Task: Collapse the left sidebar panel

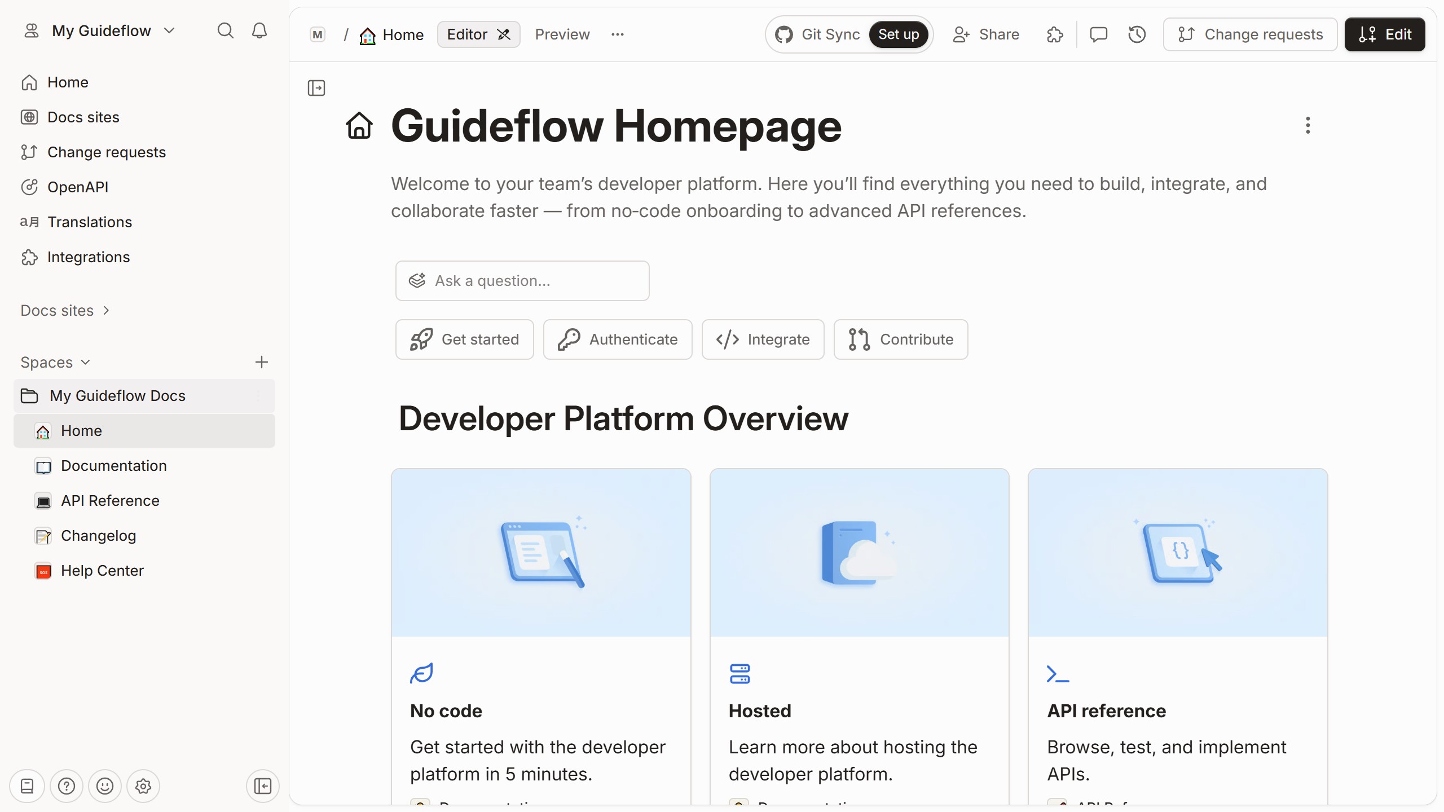Action: coord(263,786)
